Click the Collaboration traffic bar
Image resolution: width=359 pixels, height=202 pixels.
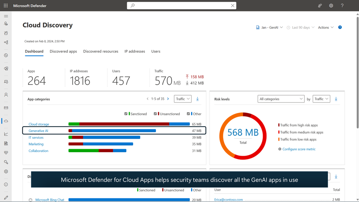pyautogui.click(x=97, y=151)
